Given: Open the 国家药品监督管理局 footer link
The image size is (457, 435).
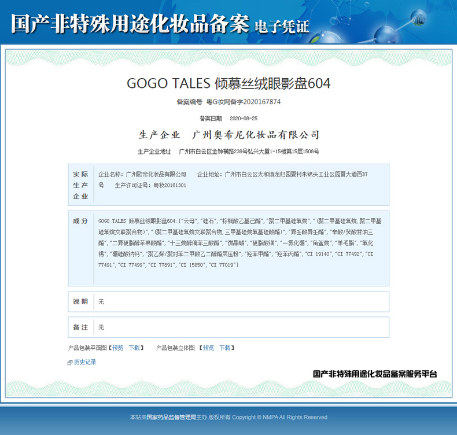Looking at the screenshot, I should click(171, 417).
